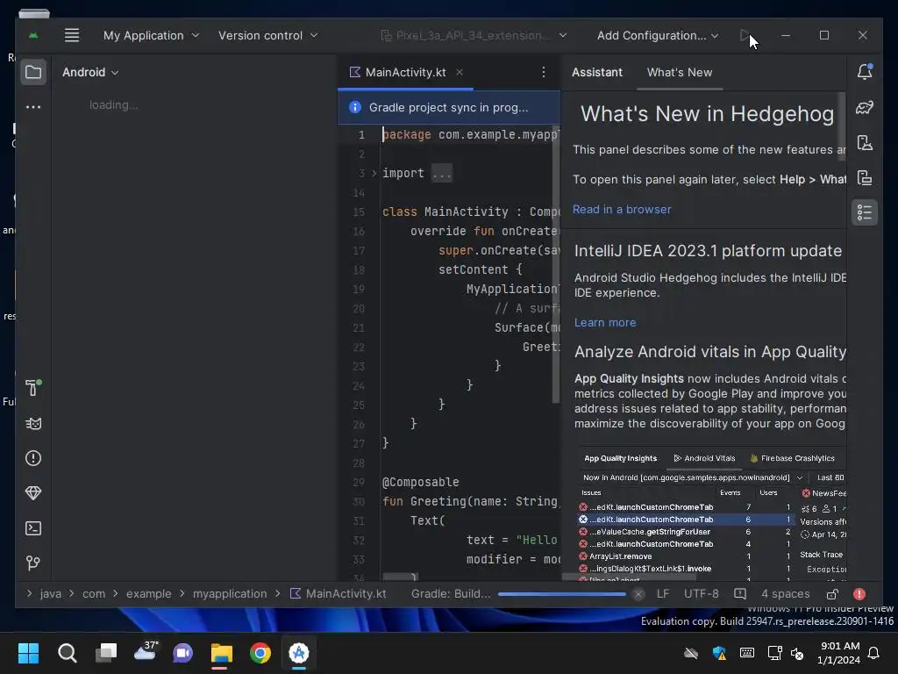Open the Gradle tool window elephant icon
This screenshot has height=674, width=898.
[x=864, y=107]
